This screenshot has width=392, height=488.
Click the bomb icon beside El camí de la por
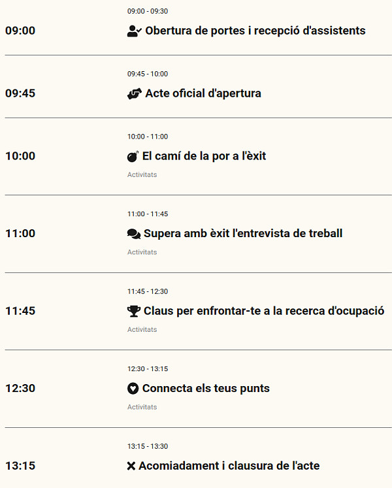click(133, 156)
